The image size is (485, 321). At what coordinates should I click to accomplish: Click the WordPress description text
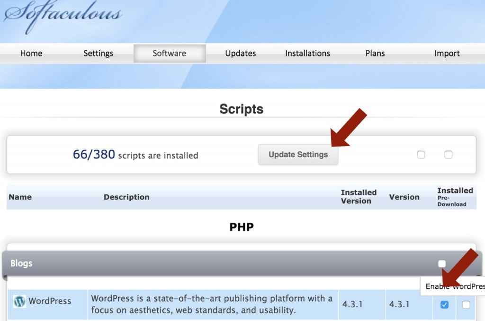[x=212, y=304]
